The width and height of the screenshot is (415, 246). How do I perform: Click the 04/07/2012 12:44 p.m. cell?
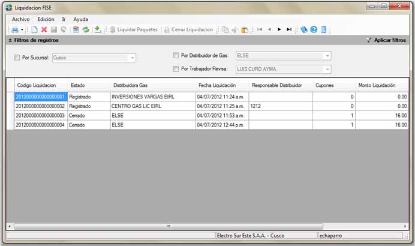pyautogui.click(x=222, y=125)
